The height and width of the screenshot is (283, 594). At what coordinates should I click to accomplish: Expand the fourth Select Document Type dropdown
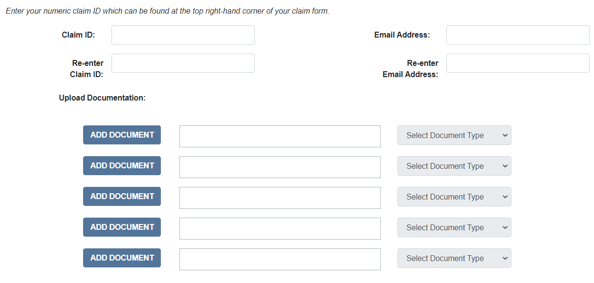click(x=454, y=228)
